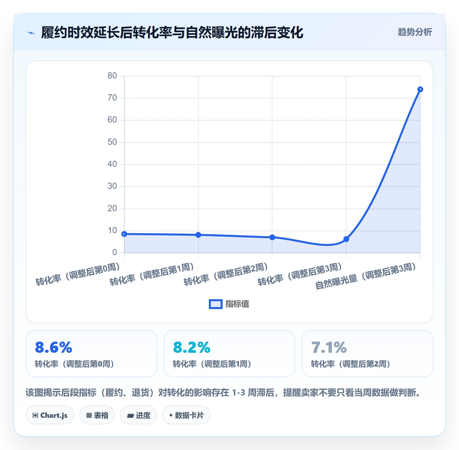Select the chart data point for 调整后第0周 转化率
Viewport: 459px width, 450px height.
point(124,234)
